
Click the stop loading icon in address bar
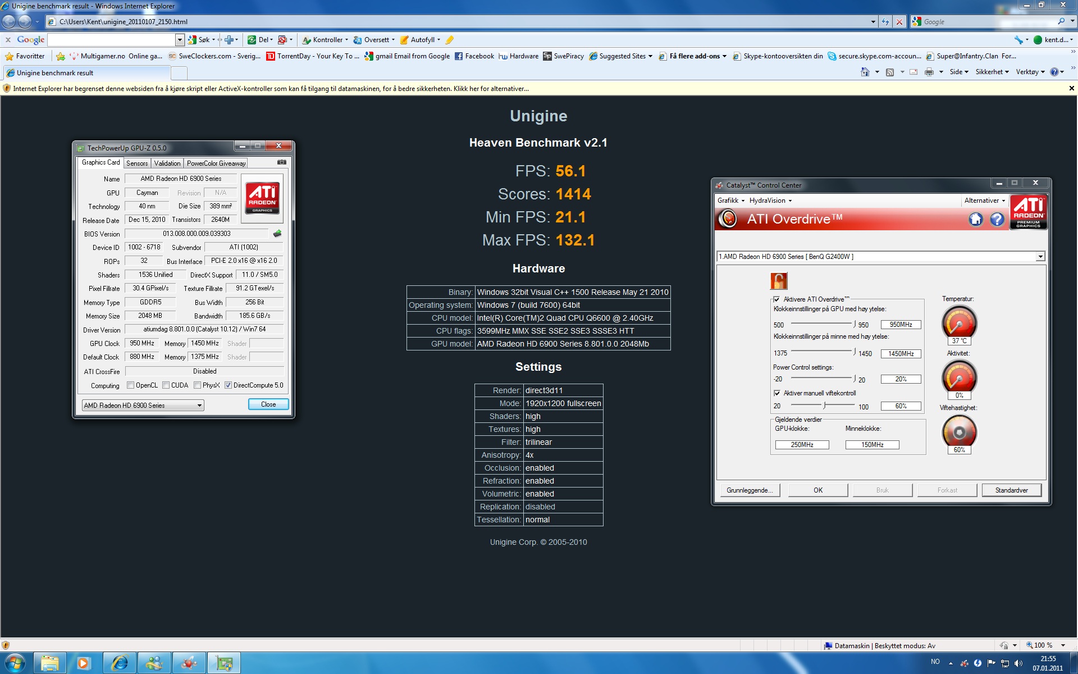(899, 22)
